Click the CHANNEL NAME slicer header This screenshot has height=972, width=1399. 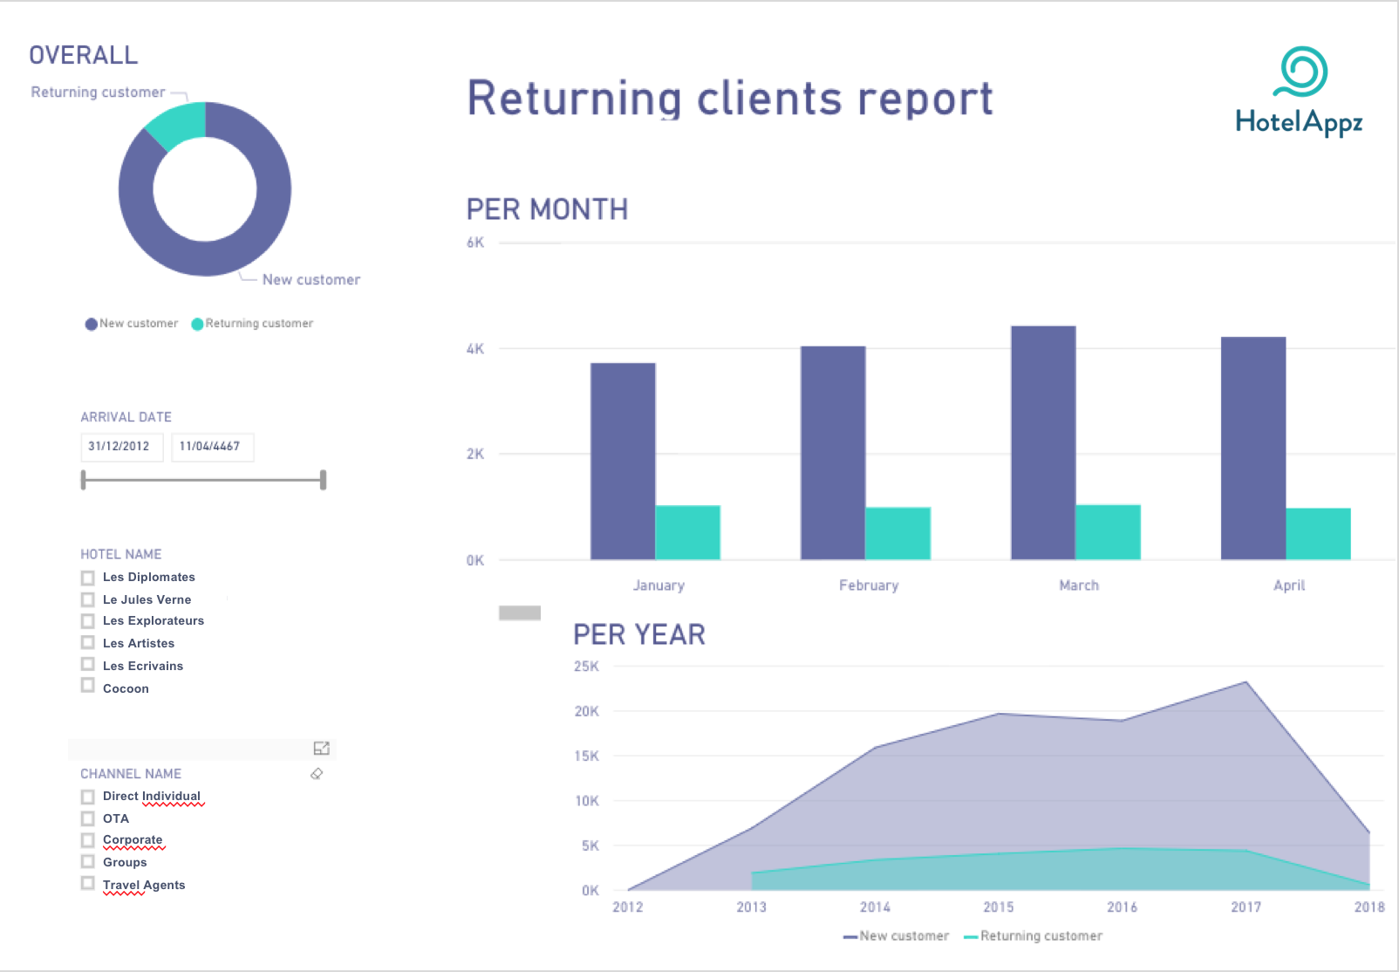tap(131, 774)
